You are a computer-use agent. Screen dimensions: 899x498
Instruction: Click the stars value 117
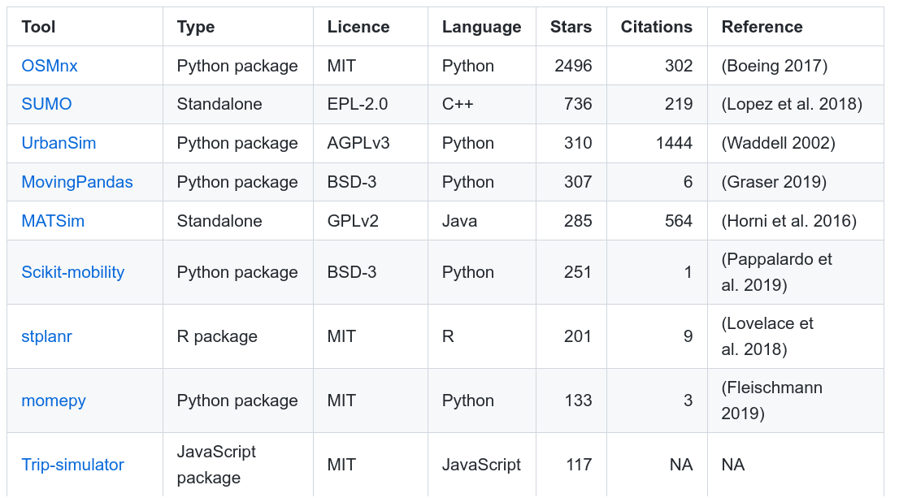pos(579,465)
